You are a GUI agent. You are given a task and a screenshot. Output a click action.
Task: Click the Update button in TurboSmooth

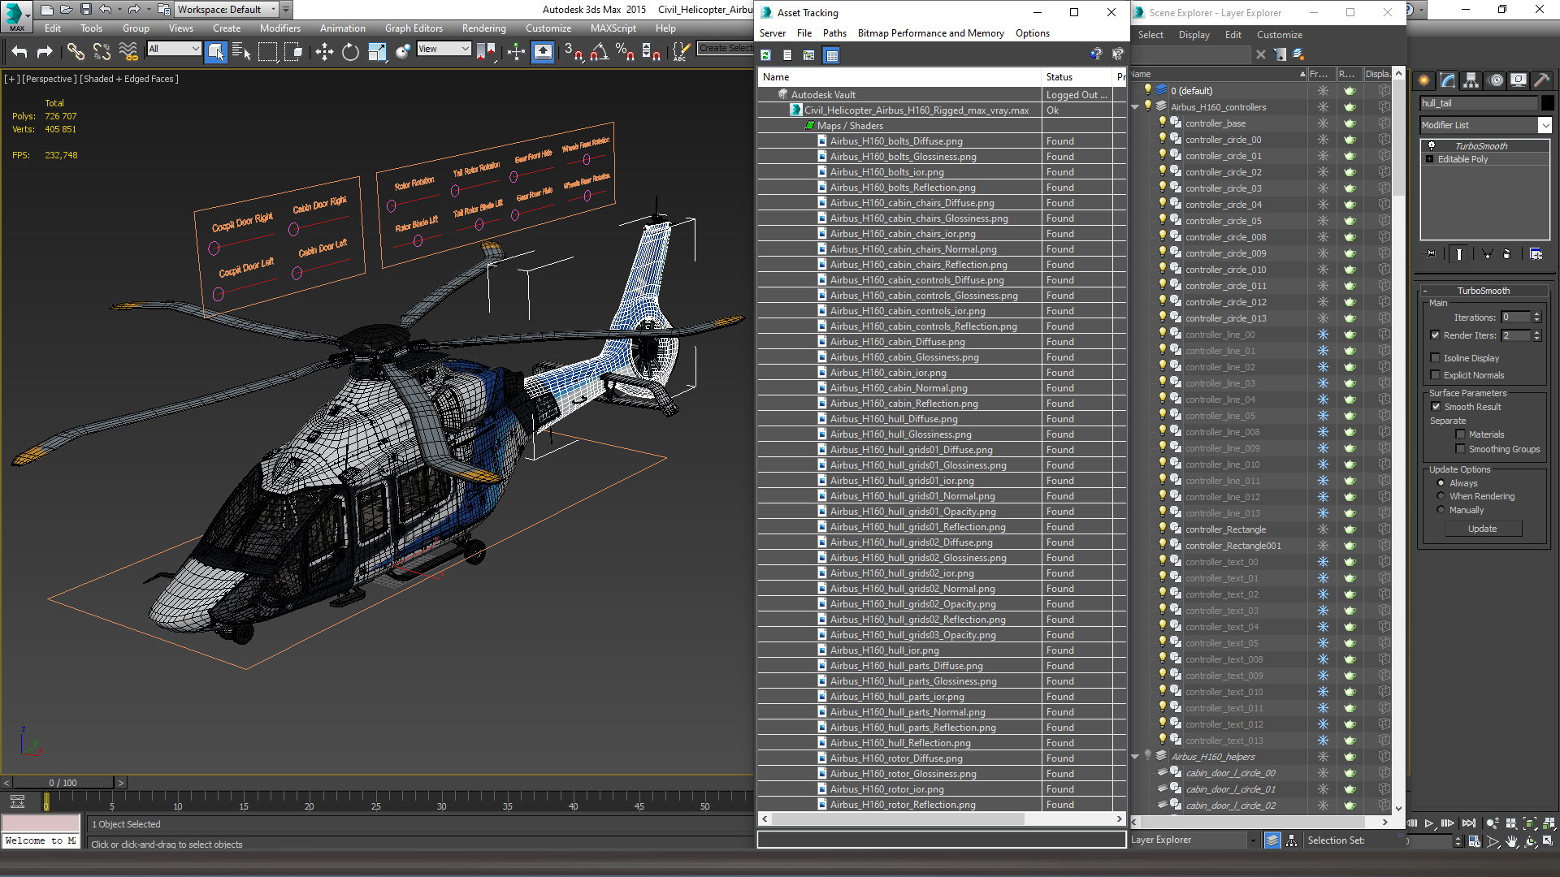click(x=1482, y=529)
